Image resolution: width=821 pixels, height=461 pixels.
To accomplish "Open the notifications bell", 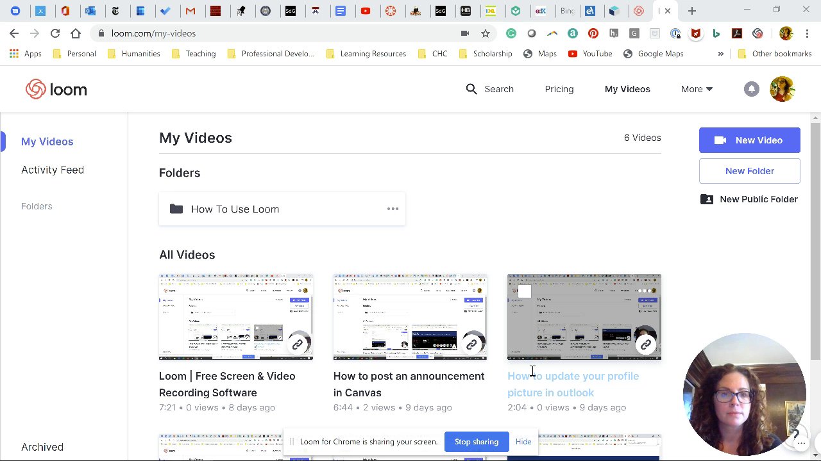I will [x=751, y=89].
